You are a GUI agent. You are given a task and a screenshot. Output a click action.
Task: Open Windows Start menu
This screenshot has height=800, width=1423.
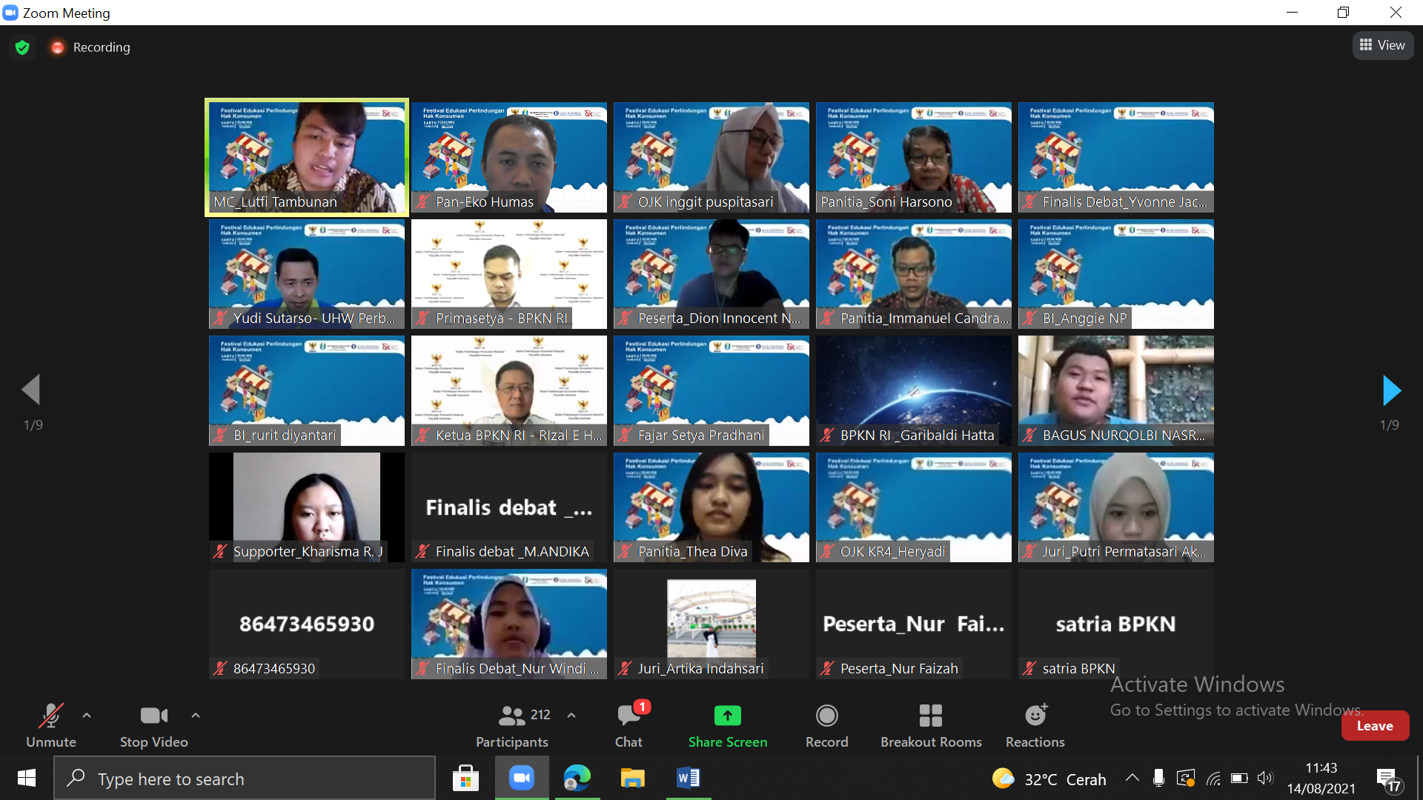[x=27, y=778]
